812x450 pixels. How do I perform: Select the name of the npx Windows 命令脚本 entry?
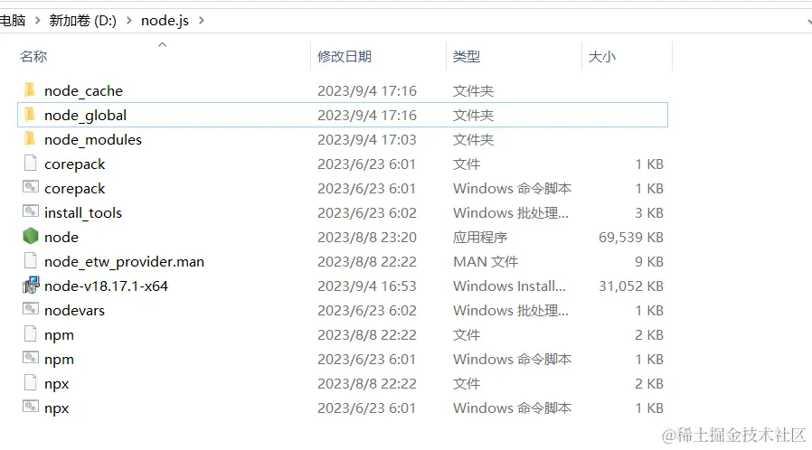click(56, 408)
